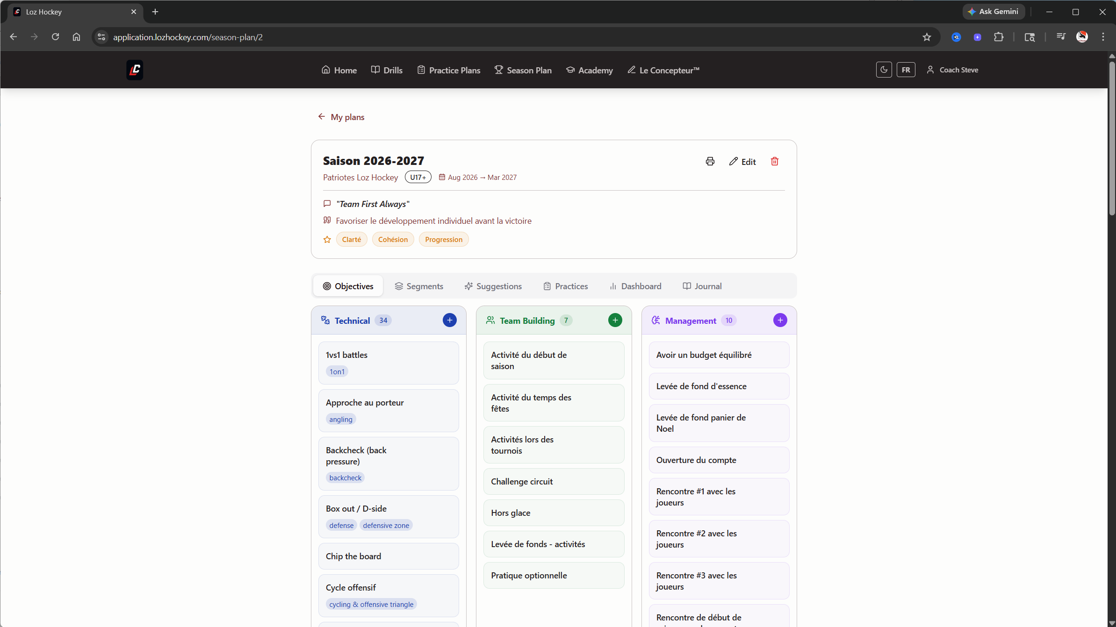
Task: Open the 1vs1 battles objective card
Action: (x=389, y=363)
